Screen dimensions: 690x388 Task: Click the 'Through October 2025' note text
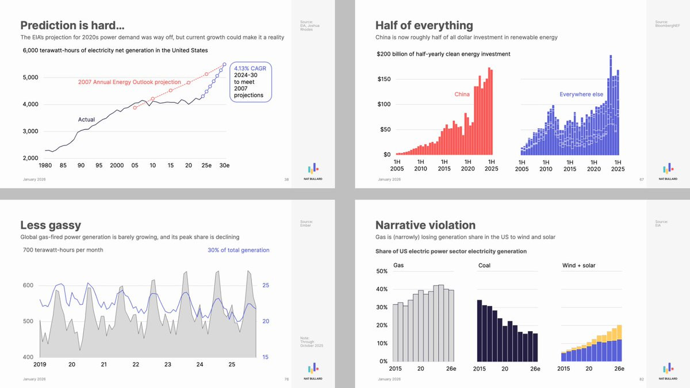coord(306,341)
